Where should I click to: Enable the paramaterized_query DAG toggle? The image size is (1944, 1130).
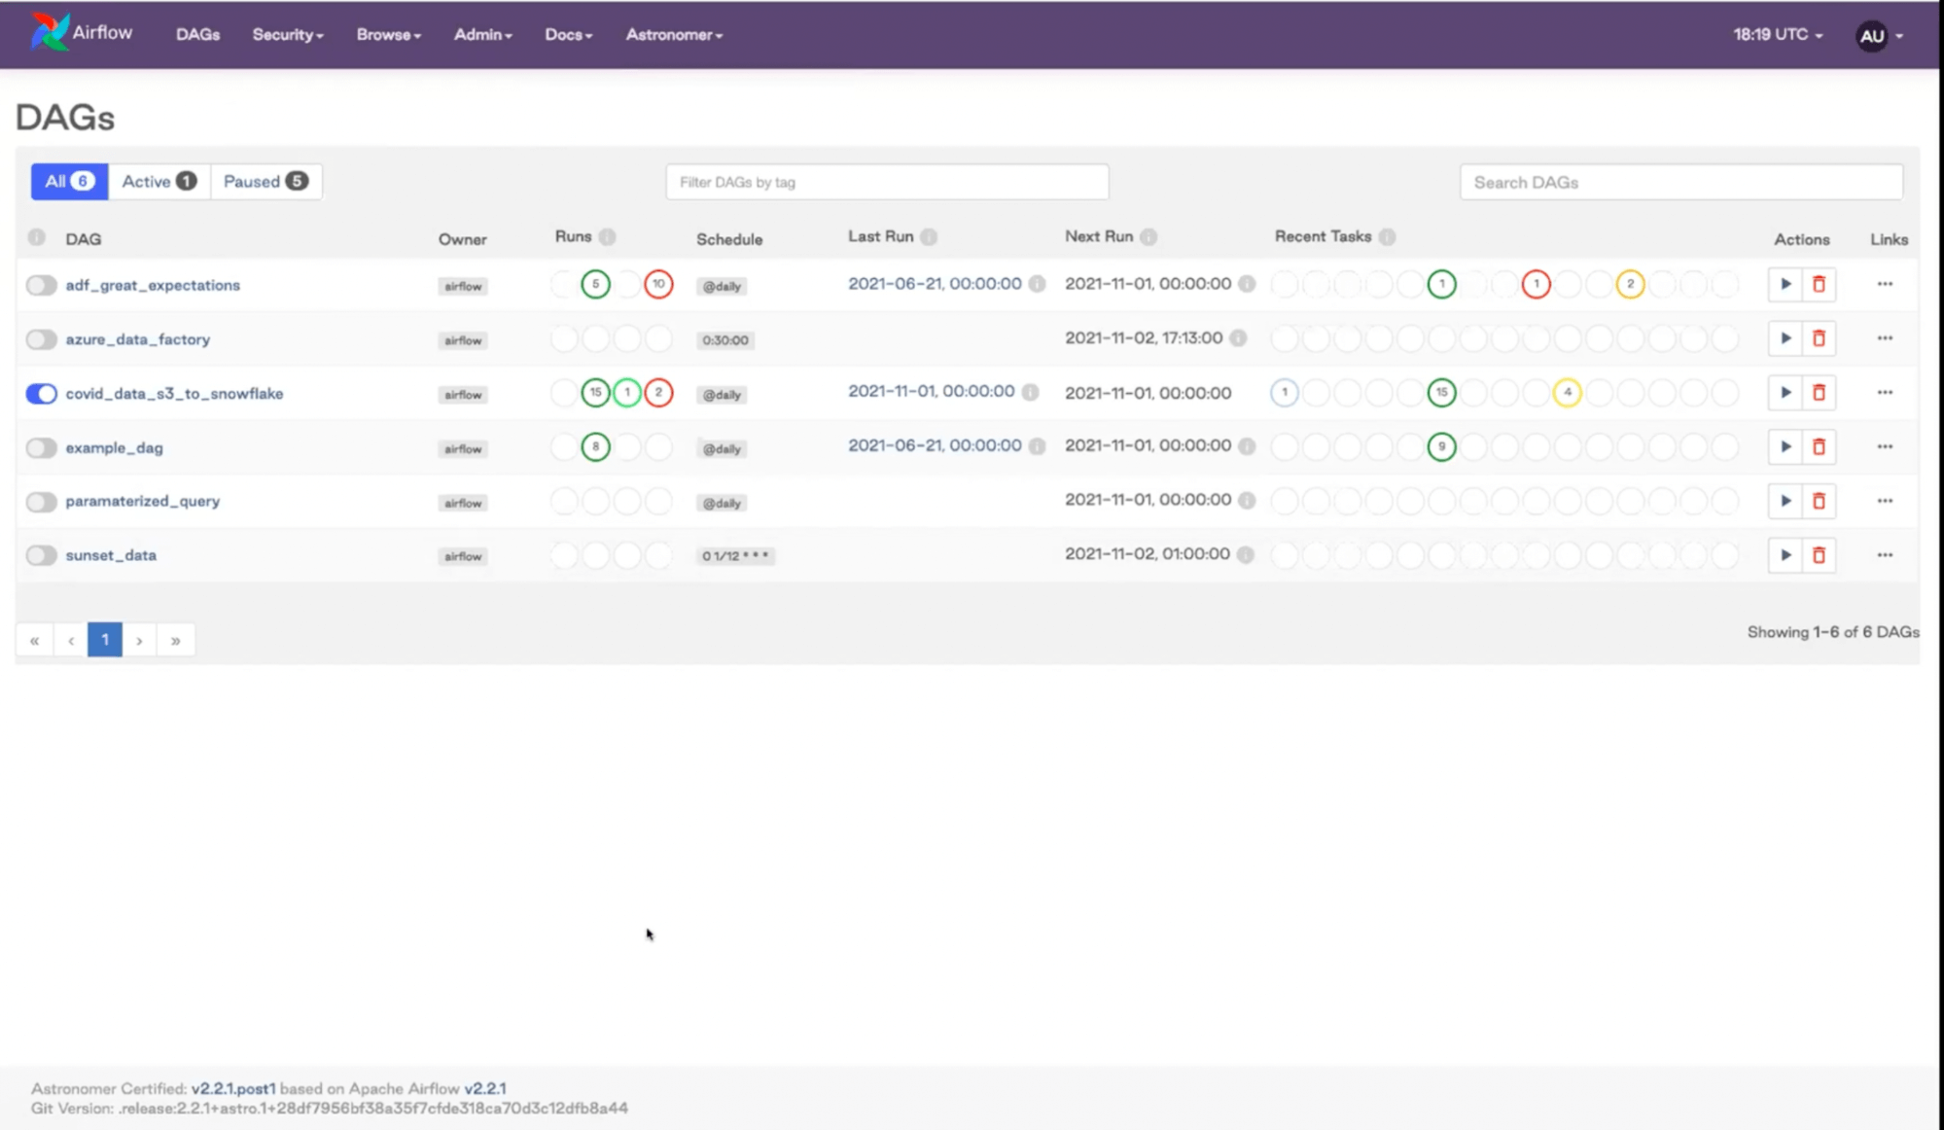tap(41, 502)
